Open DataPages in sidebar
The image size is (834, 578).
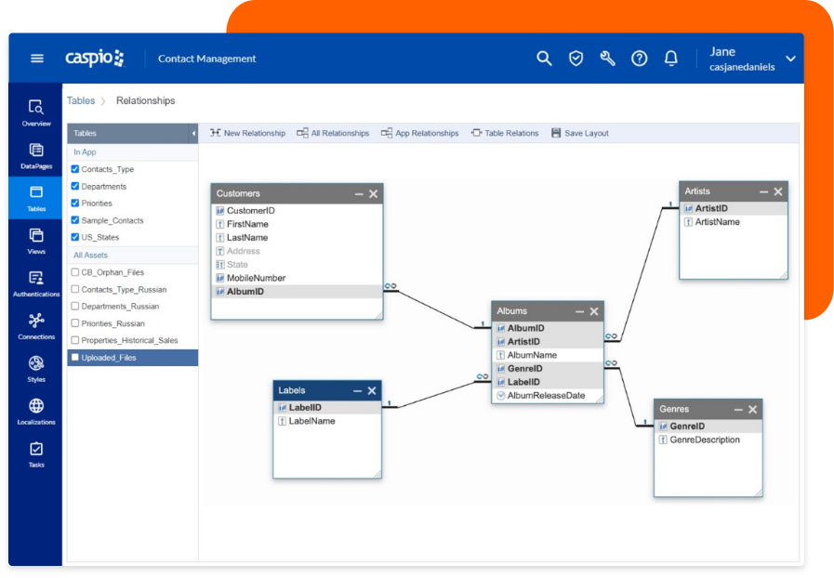click(x=36, y=156)
